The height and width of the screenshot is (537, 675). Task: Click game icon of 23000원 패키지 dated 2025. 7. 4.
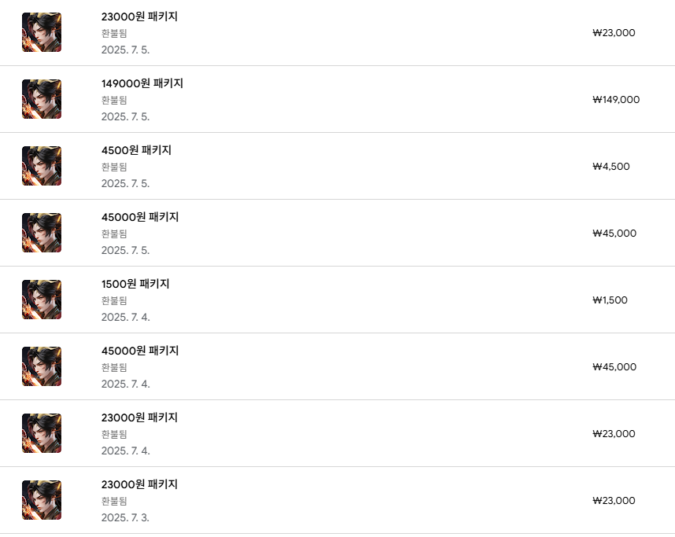click(42, 433)
